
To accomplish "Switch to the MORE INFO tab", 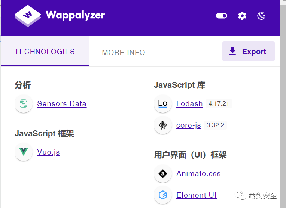I will tap(124, 52).
